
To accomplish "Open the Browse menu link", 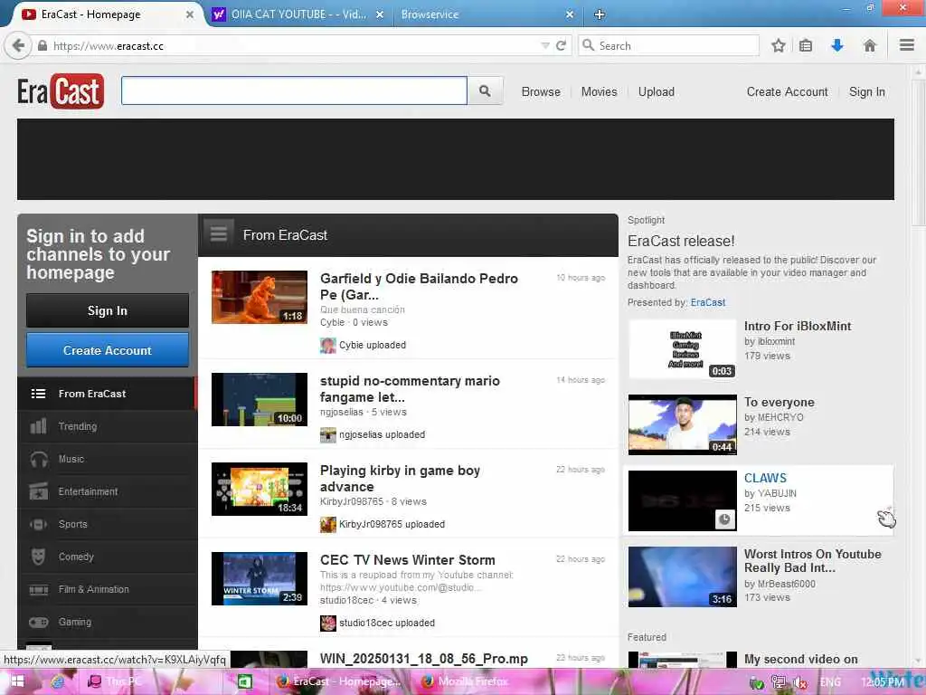I will point(541,91).
